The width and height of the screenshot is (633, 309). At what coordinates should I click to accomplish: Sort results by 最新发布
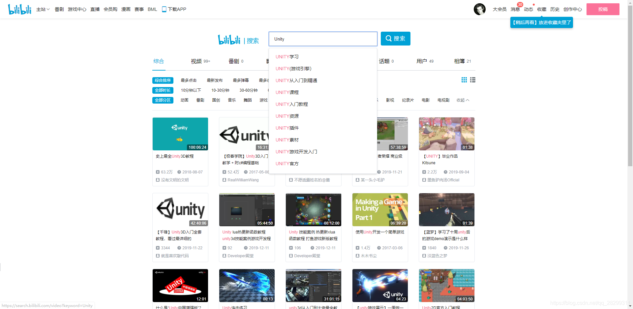click(x=215, y=80)
